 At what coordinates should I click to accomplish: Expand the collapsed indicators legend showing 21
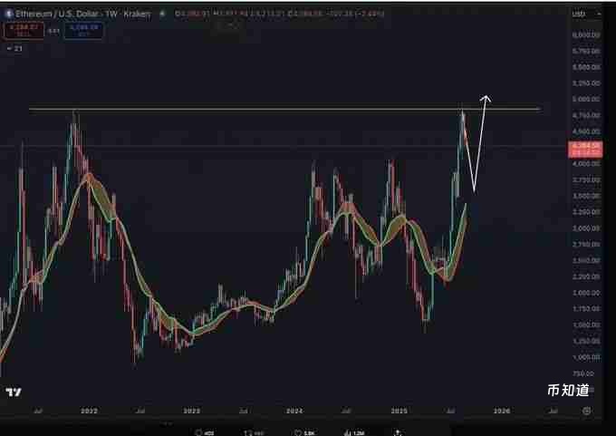click(x=8, y=48)
